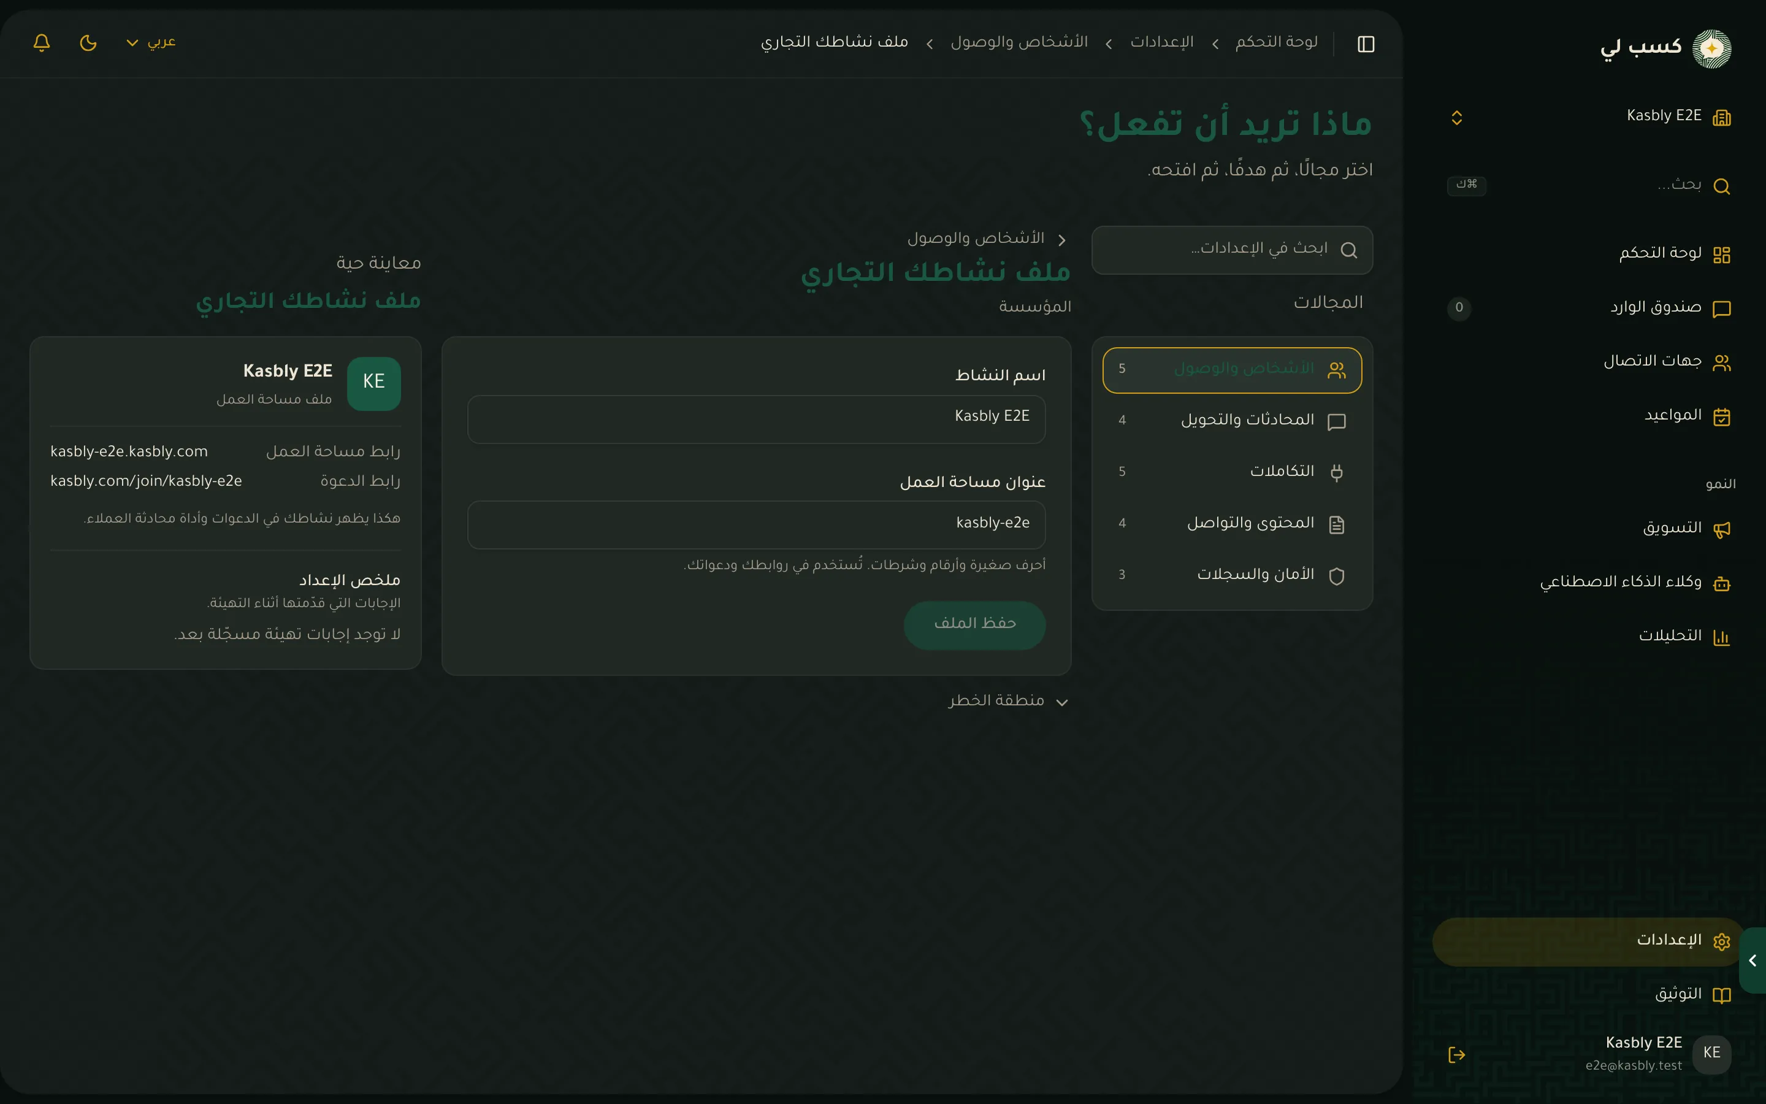Click the documentation book icon

[1721, 996]
